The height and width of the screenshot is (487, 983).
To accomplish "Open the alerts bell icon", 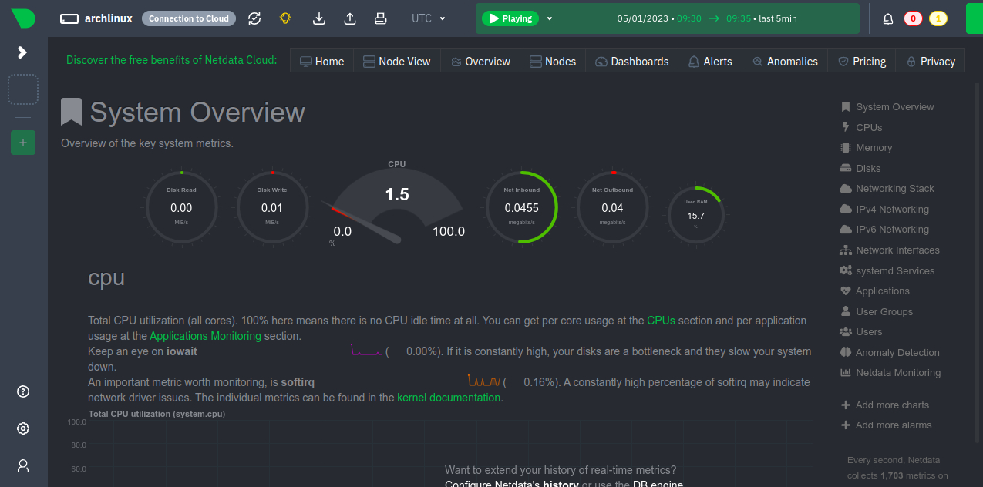I will coord(887,18).
